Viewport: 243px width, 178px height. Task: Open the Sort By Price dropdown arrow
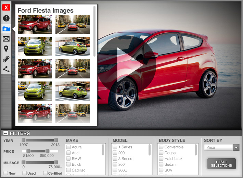tap(236, 147)
